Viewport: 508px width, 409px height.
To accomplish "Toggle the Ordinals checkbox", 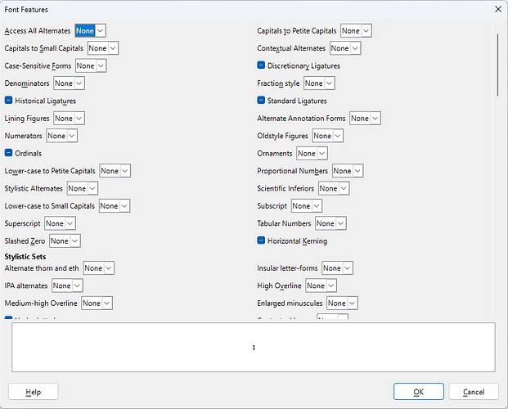I will point(9,153).
